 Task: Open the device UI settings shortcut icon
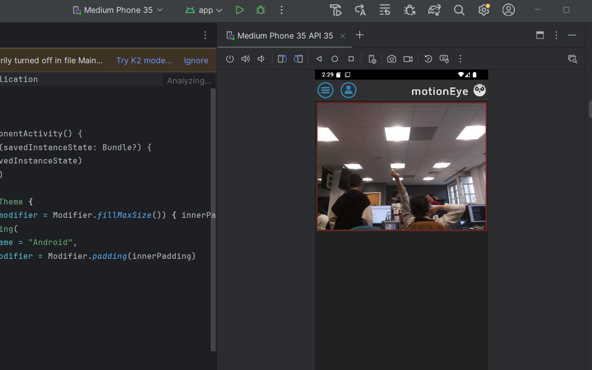[x=372, y=59]
